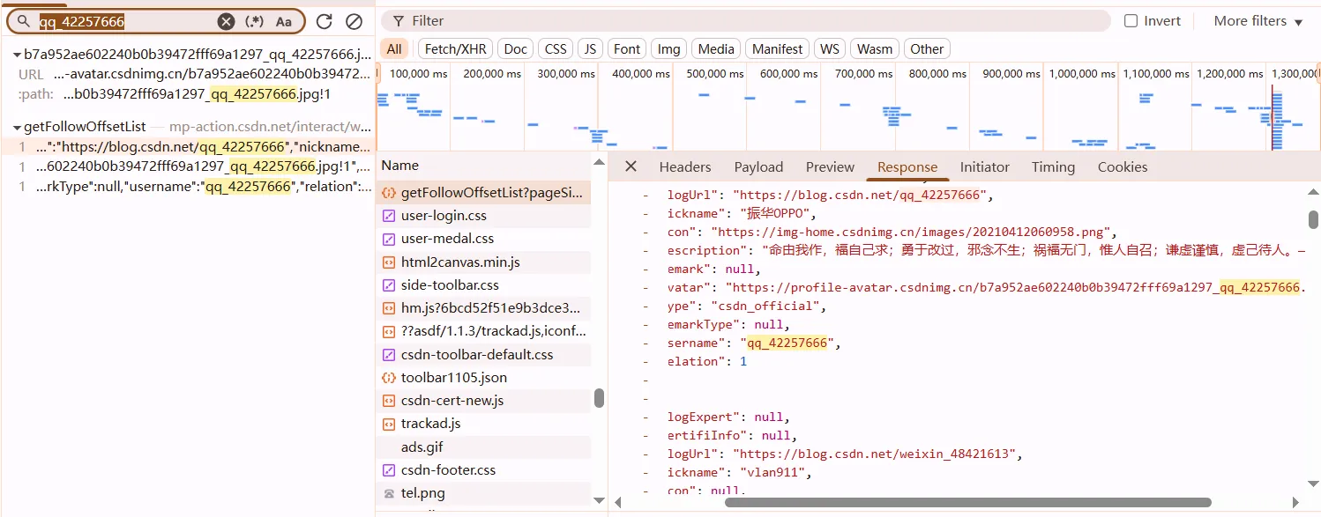
Task: Open search match containing nickname
Action: point(189,147)
